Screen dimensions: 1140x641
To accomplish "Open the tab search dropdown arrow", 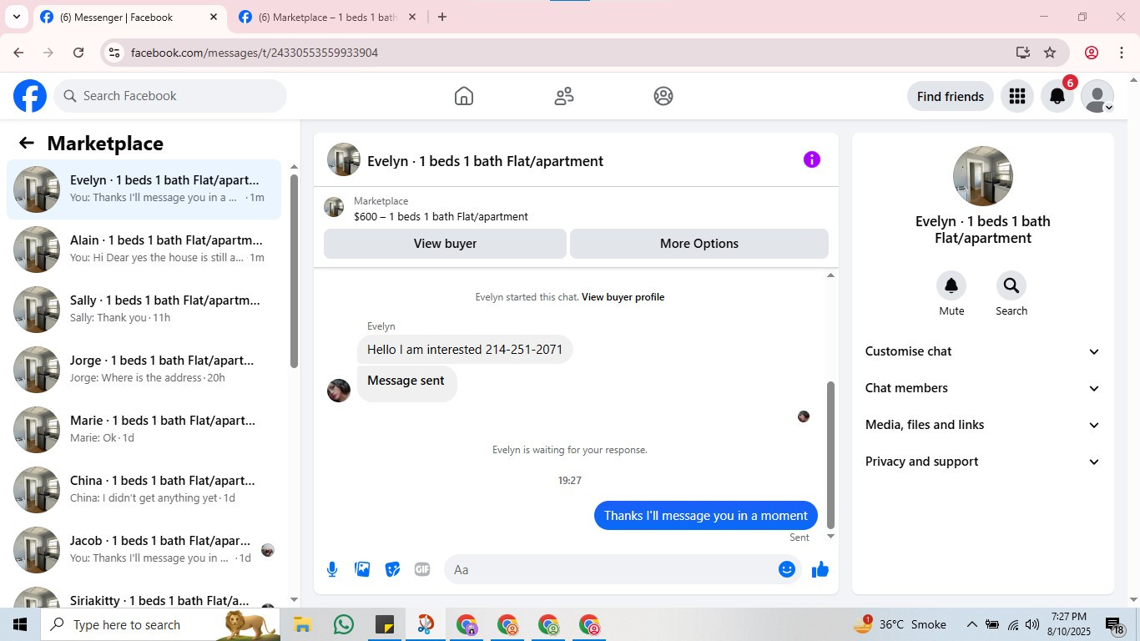I will pos(16,17).
